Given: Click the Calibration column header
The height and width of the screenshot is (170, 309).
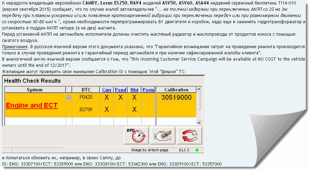Looking at the screenshot, I should (176, 90).
